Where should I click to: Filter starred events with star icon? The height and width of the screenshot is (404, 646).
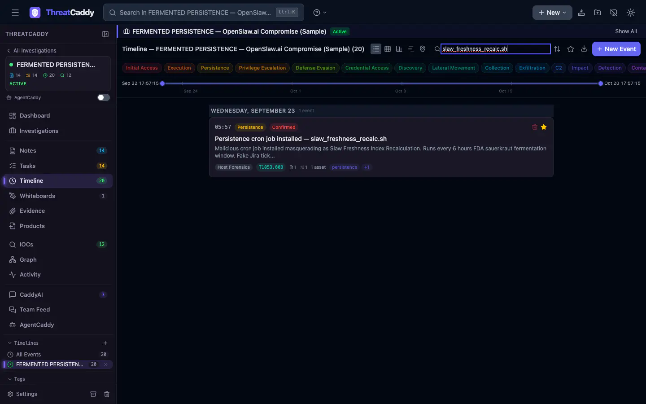pyautogui.click(x=571, y=49)
